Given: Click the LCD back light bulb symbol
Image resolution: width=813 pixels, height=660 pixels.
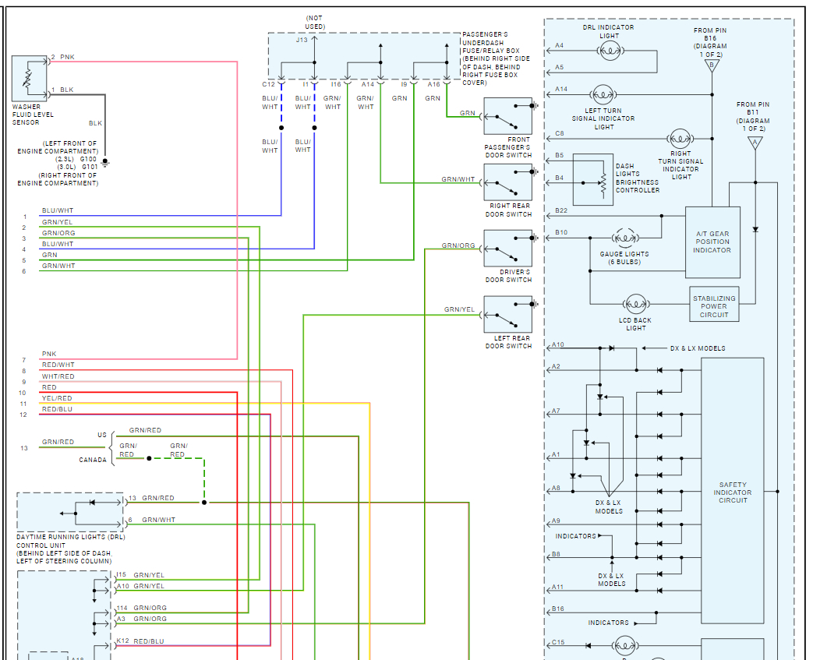Looking at the screenshot, I should (635, 304).
